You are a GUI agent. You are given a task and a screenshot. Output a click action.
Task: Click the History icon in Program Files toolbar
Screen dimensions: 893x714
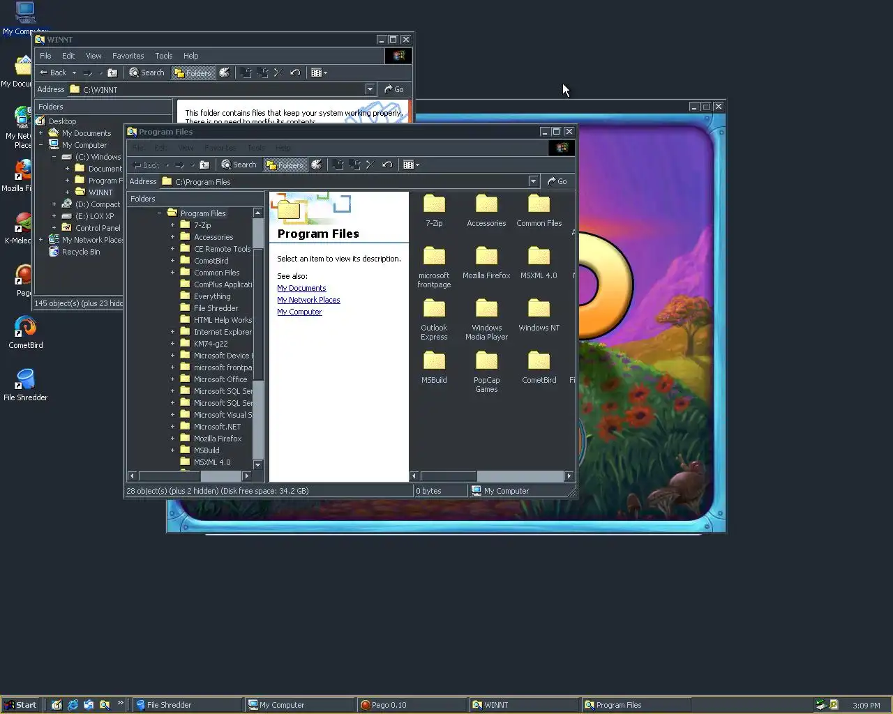316,165
